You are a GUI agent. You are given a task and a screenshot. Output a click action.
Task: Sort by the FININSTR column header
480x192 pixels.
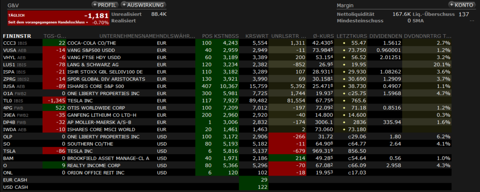pos(17,36)
